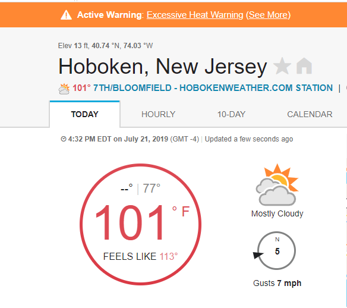Select the TODAY tab
The height and width of the screenshot is (308, 347).
pyautogui.click(x=84, y=114)
